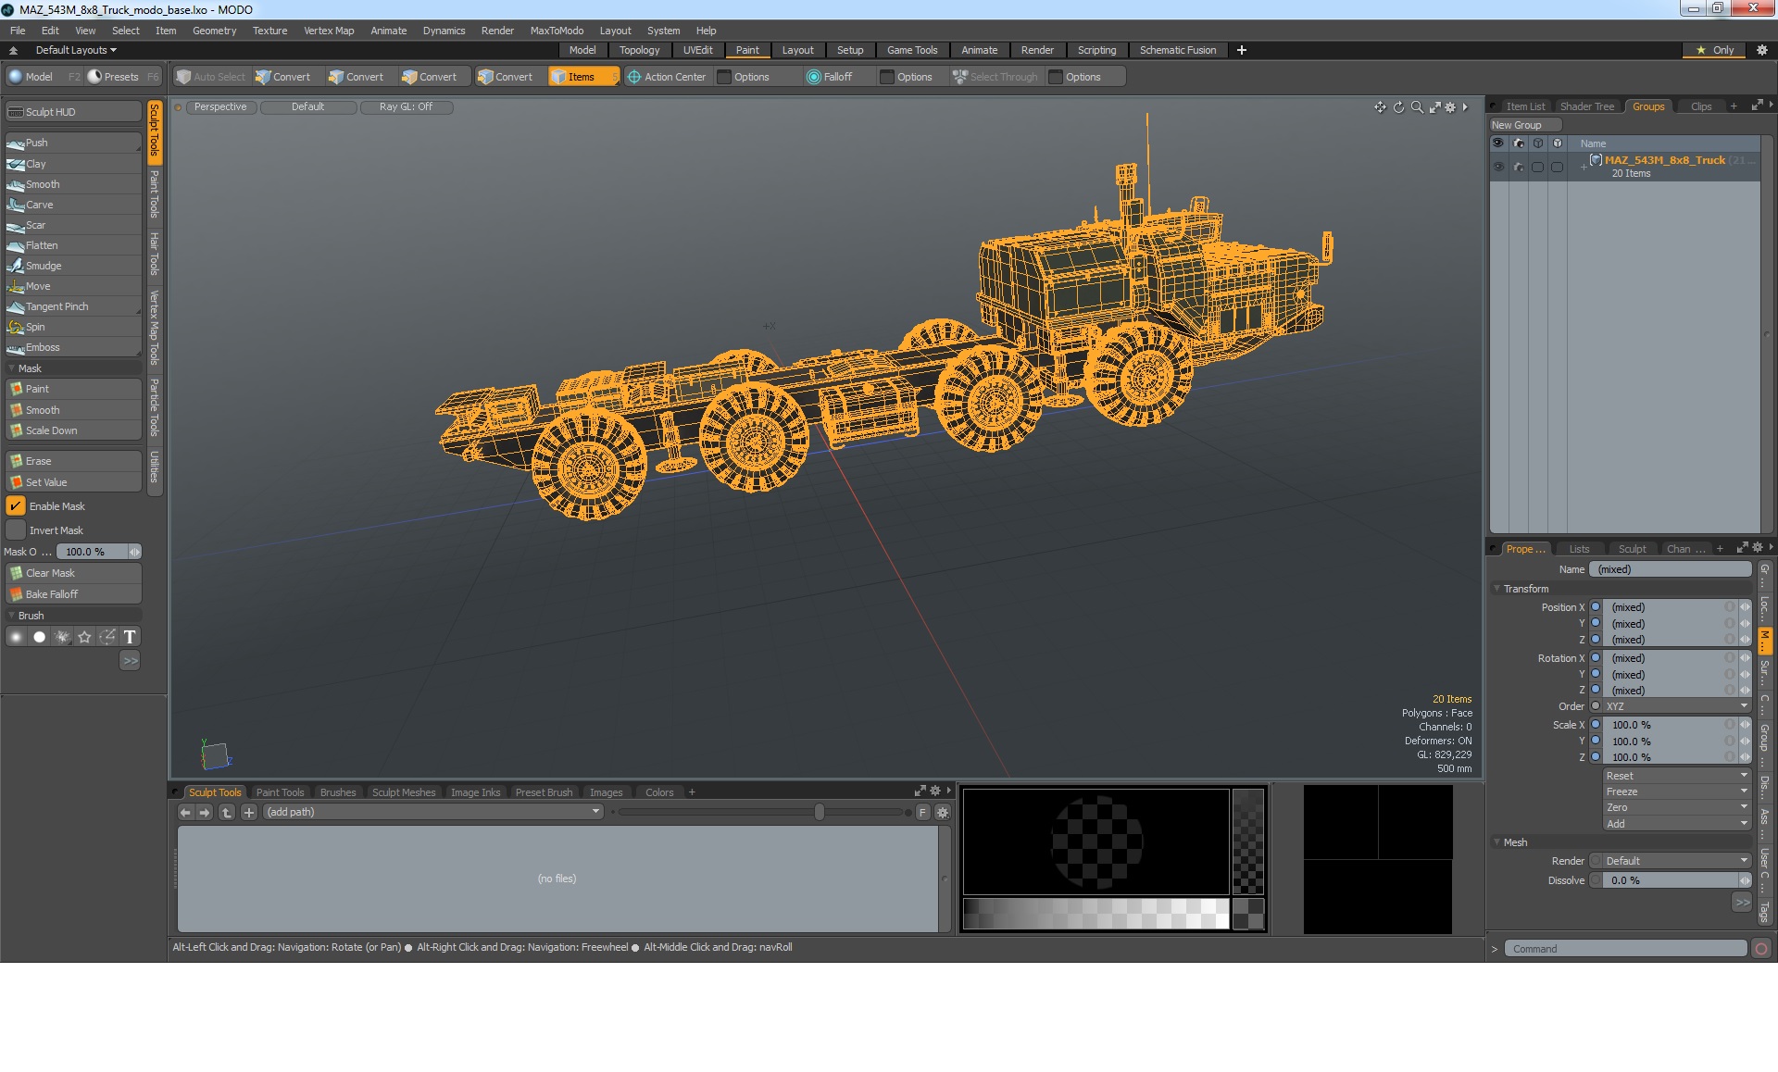Select the Tangent Pinch tool
Screen dimensions: 1778x1072
click(x=72, y=306)
